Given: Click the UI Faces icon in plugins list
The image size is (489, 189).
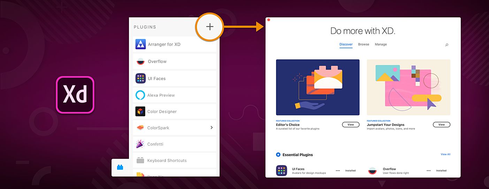Looking at the screenshot, I should tap(140, 78).
